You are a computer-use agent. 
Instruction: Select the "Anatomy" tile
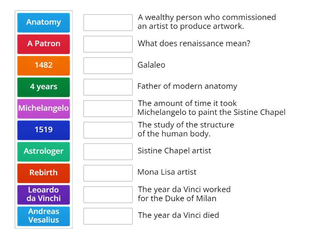tap(44, 23)
